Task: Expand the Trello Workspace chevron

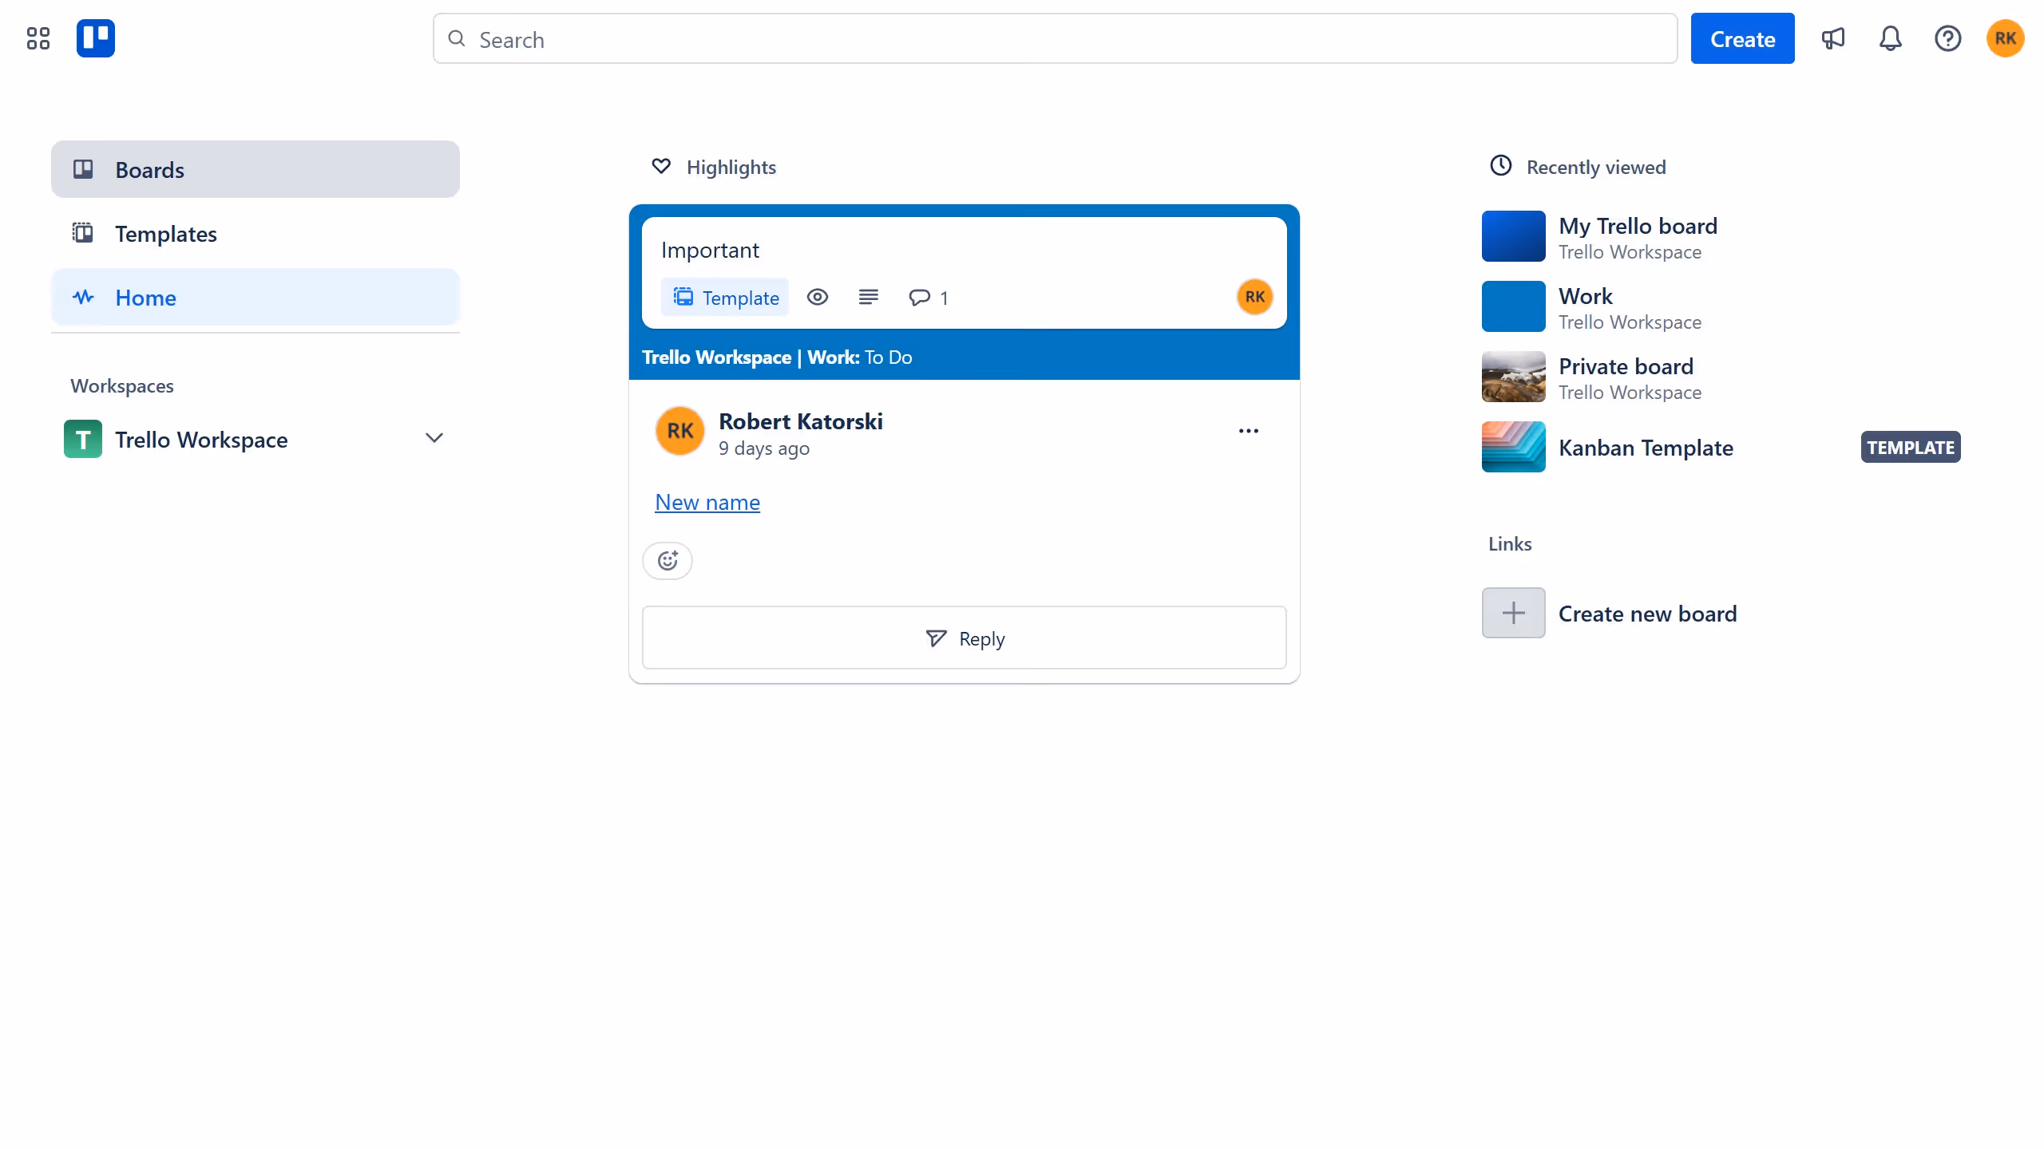Action: tap(434, 438)
